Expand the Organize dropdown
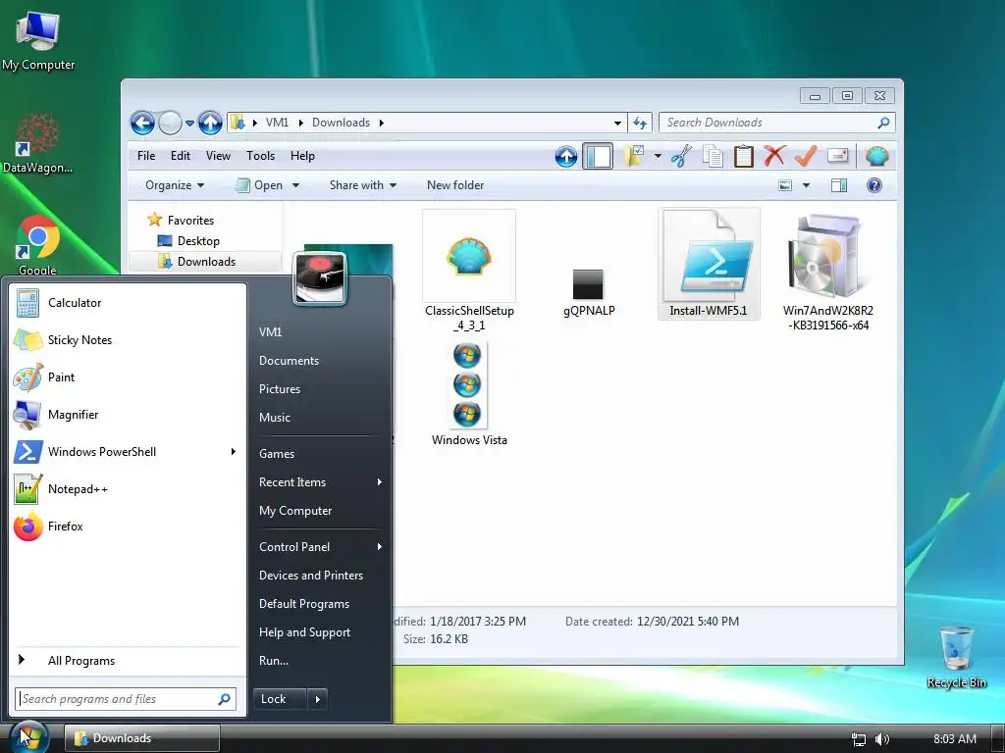This screenshot has height=753, width=1005. (175, 185)
